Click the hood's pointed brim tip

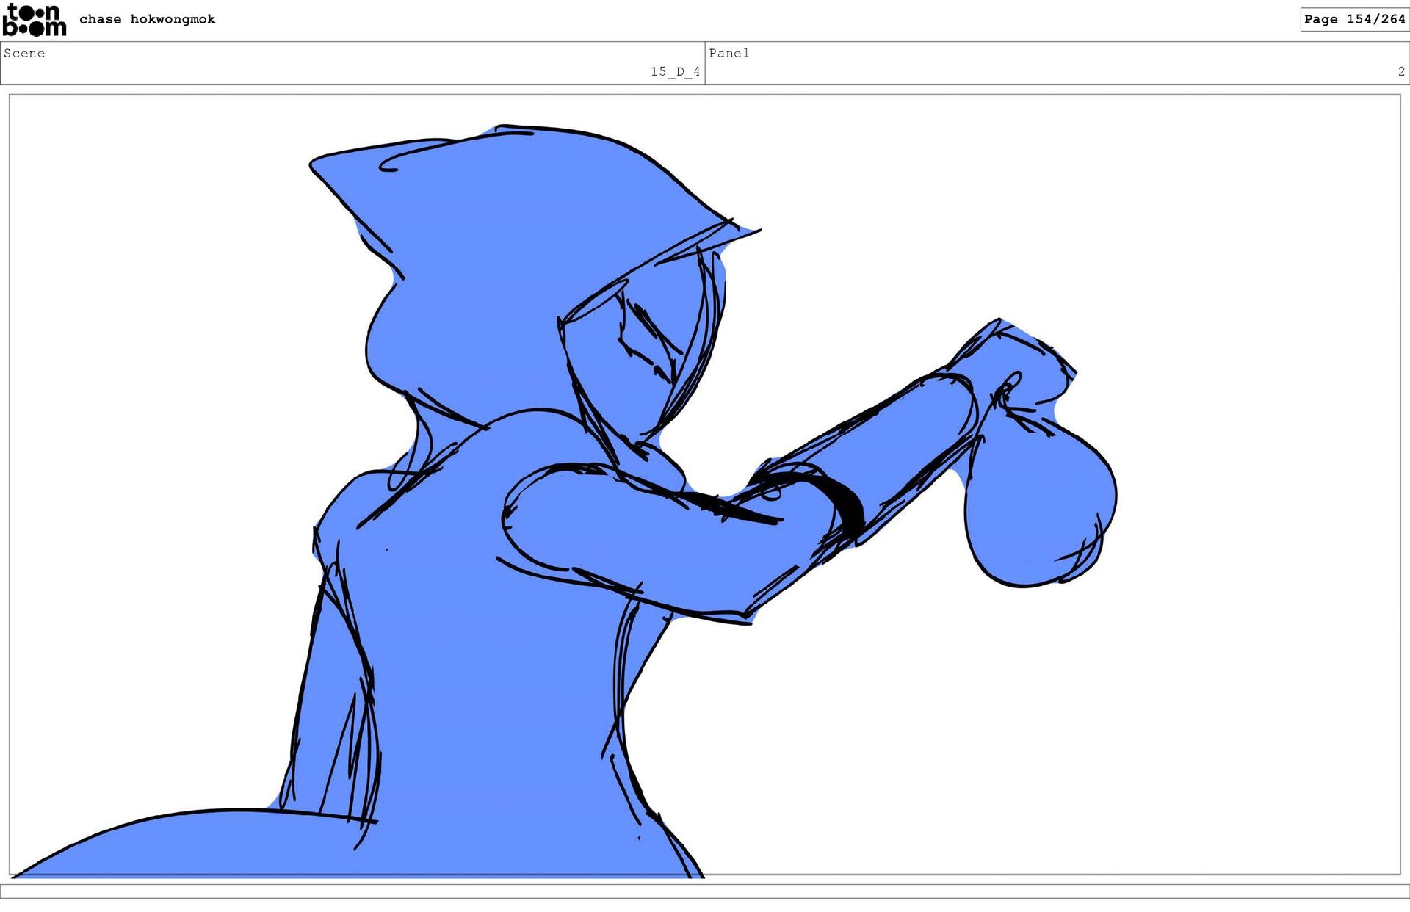749,231
